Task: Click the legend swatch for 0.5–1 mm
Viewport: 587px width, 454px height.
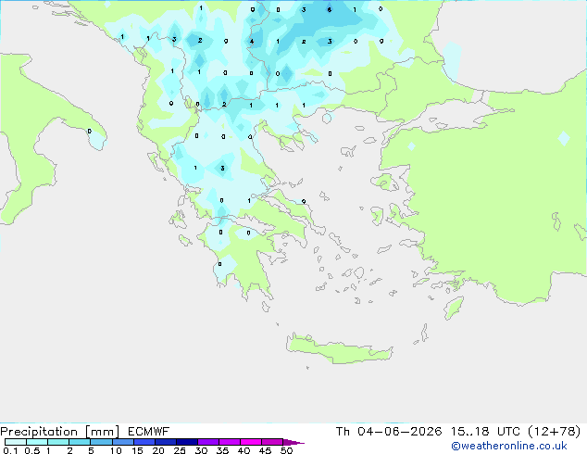Action: (x=37, y=442)
